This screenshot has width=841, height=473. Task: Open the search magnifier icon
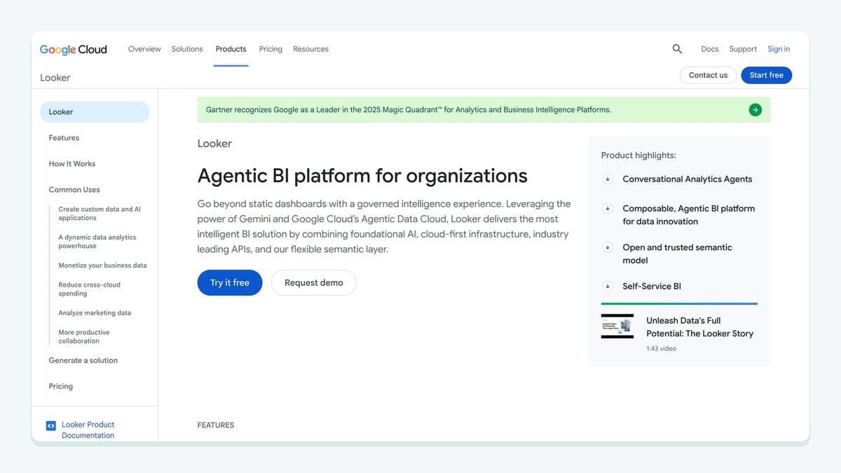coord(677,49)
